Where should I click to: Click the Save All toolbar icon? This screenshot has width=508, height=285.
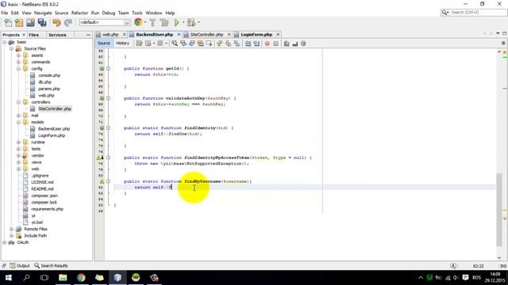(x=42, y=23)
